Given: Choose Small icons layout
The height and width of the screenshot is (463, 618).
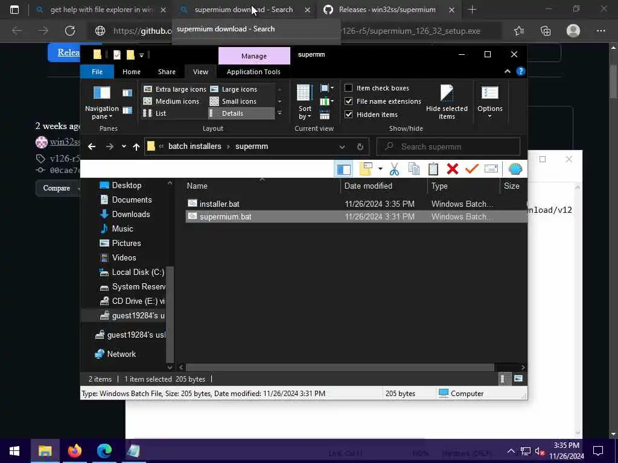Looking at the screenshot, I should click(x=234, y=101).
